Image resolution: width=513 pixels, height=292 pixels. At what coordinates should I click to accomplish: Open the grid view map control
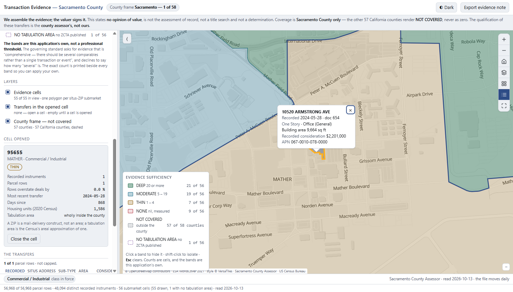click(504, 84)
